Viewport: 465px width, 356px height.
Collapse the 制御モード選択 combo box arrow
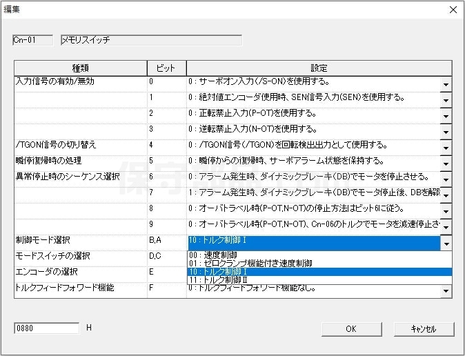coord(446,244)
